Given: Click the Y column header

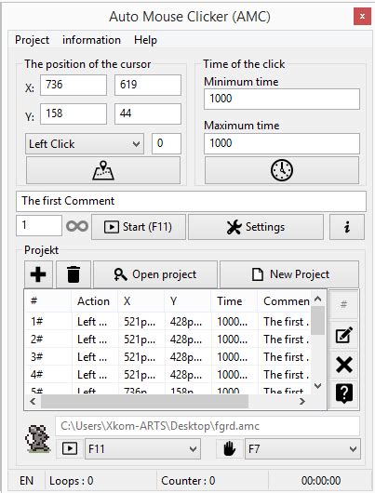Looking at the screenshot, I should pos(188,301).
